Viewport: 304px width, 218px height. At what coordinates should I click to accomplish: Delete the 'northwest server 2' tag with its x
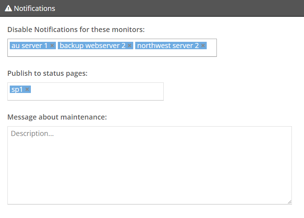tap(203, 46)
